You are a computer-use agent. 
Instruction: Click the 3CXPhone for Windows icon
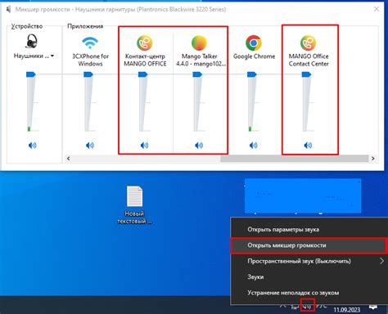pyautogui.click(x=90, y=43)
